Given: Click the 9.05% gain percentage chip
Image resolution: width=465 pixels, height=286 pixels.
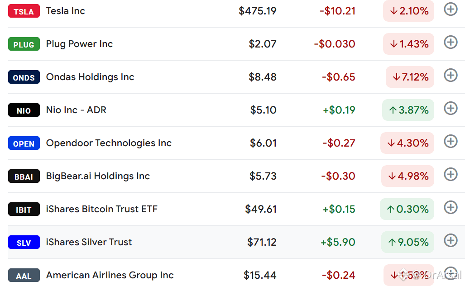Looking at the screenshot, I should click(407, 242).
